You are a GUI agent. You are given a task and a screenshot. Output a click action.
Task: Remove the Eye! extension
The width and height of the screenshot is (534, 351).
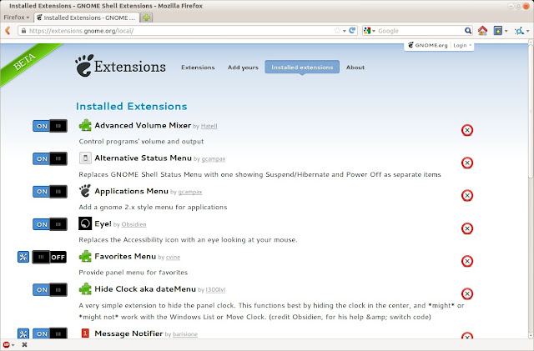point(467,228)
